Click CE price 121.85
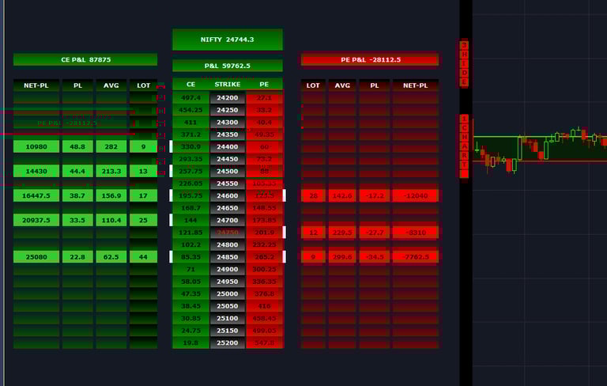This screenshot has height=386, width=607. tap(190, 233)
